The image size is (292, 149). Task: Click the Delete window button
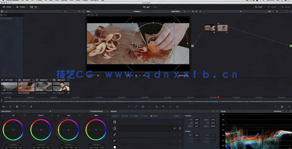(x=177, y=116)
